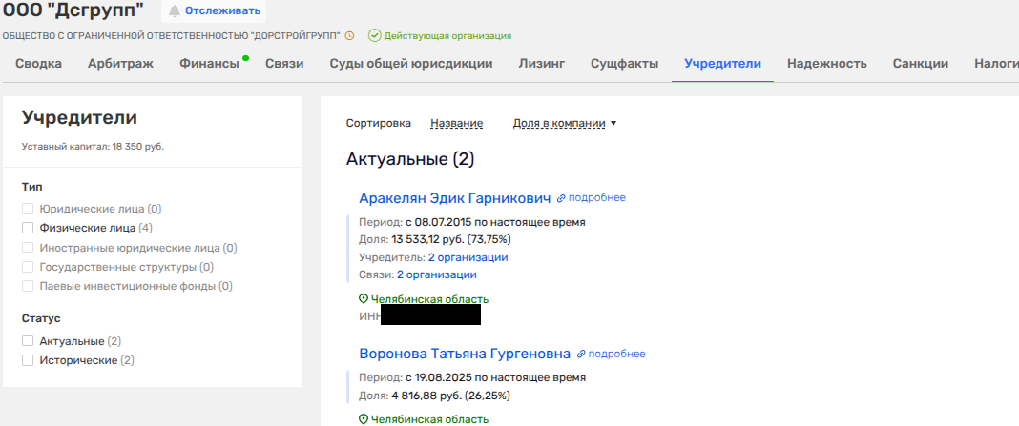This screenshot has height=426, width=1019.
Task: Open Аракелян Эдик Гарникович's profile link
Action: [x=454, y=198]
